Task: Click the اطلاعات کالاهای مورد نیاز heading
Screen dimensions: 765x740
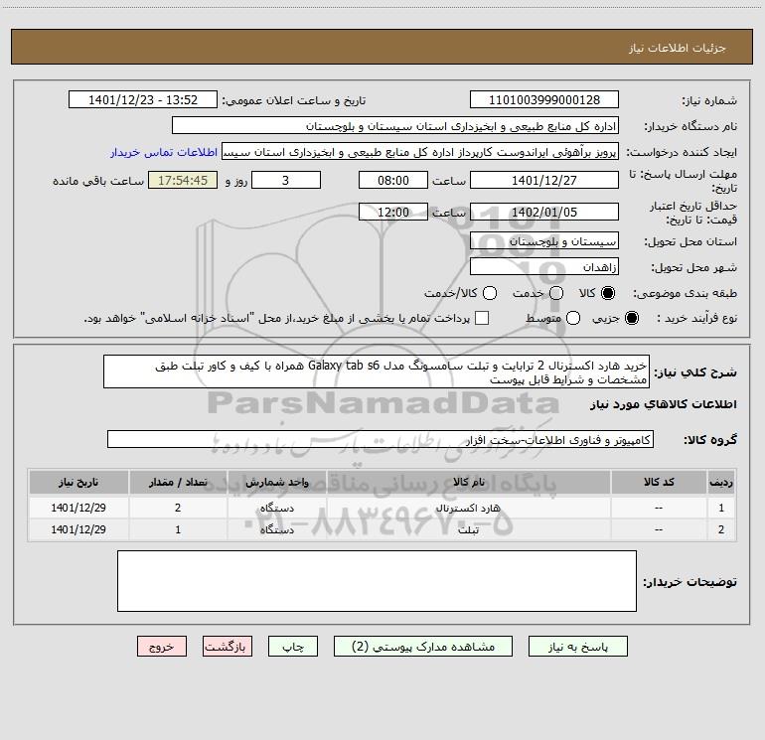Action: (663, 404)
